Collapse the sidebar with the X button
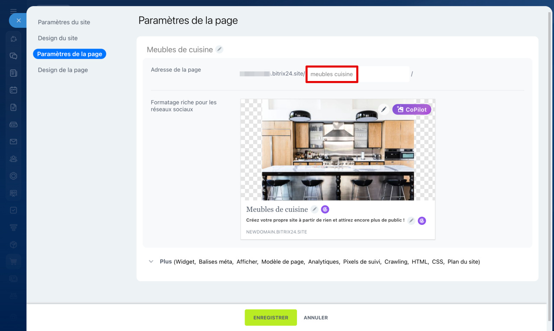 tap(19, 20)
